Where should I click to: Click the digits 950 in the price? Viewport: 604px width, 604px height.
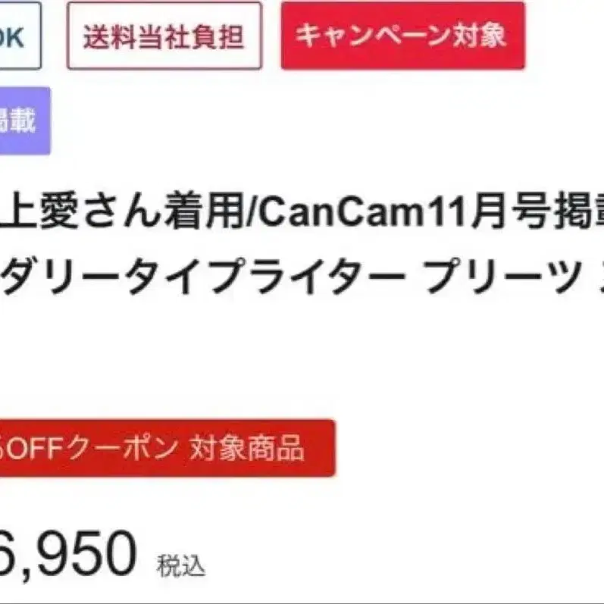point(86,553)
